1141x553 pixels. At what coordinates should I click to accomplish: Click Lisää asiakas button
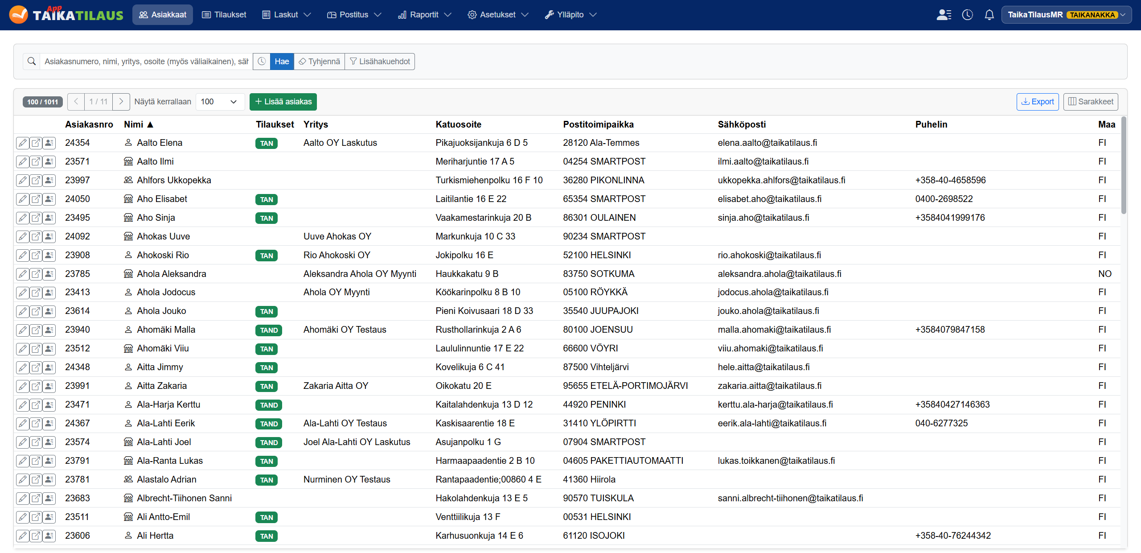click(283, 102)
